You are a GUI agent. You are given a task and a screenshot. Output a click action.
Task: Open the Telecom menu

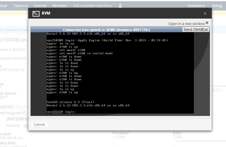point(20,6)
